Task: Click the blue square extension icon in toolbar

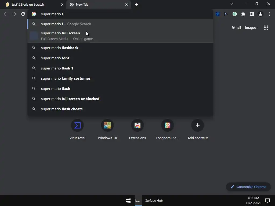Action: [218, 14]
